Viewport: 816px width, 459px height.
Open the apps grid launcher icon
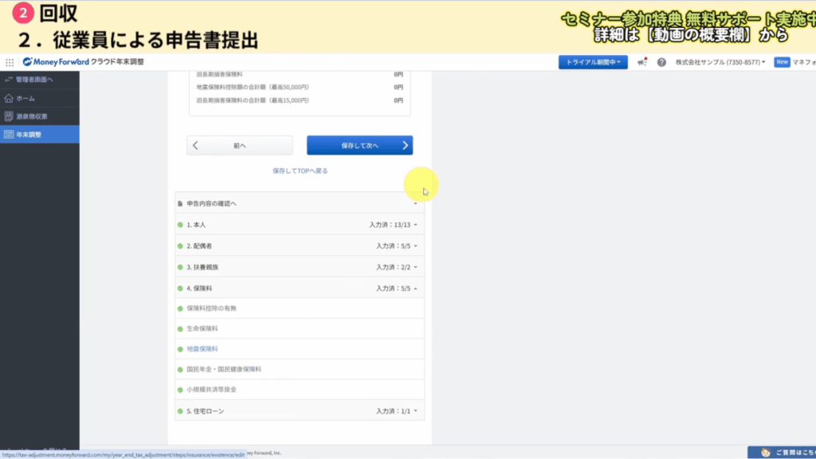click(10, 62)
